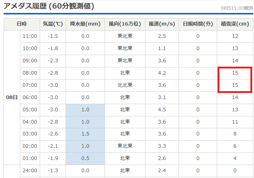Click the 24:00 time cell
This screenshot has width=254, height=178.
(30, 171)
